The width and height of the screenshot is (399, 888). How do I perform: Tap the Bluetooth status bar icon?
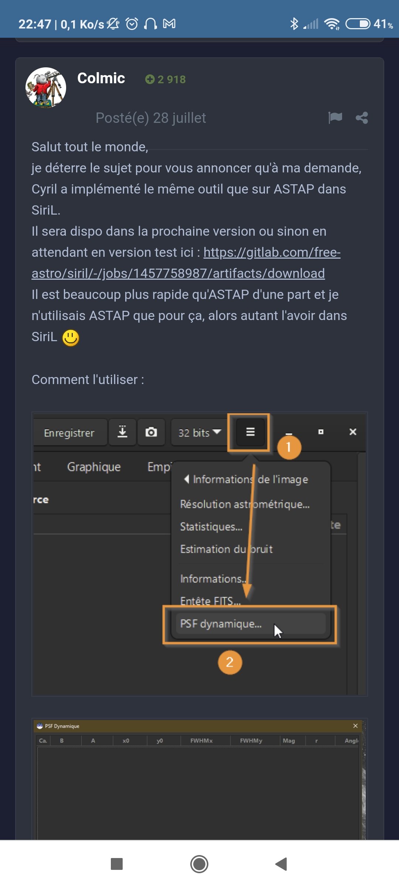(294, 24)
